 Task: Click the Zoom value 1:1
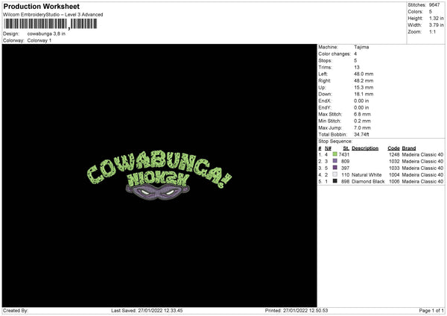[x=432, y=31]
